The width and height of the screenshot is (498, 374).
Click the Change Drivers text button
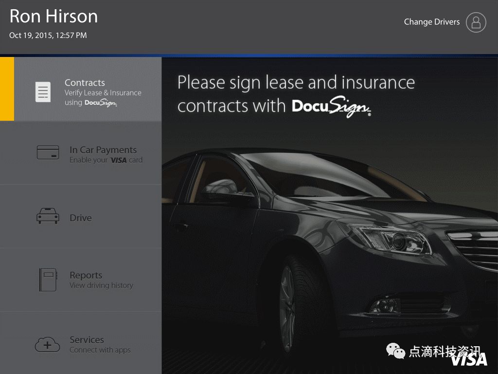pyautogui.click(x=432, y=22)
